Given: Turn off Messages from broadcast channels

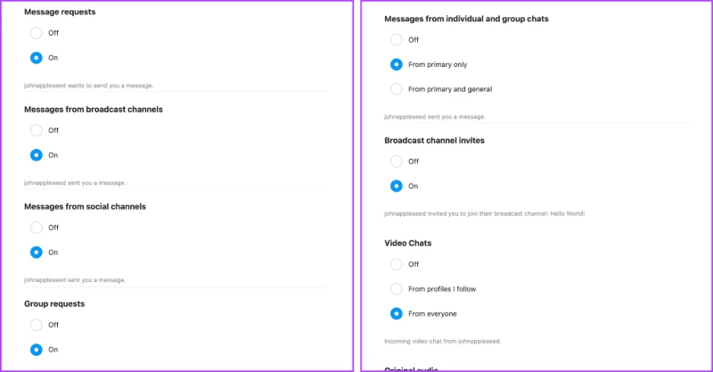Looking at the screenshot, I should pyautogui.click(x=37, y=130).
